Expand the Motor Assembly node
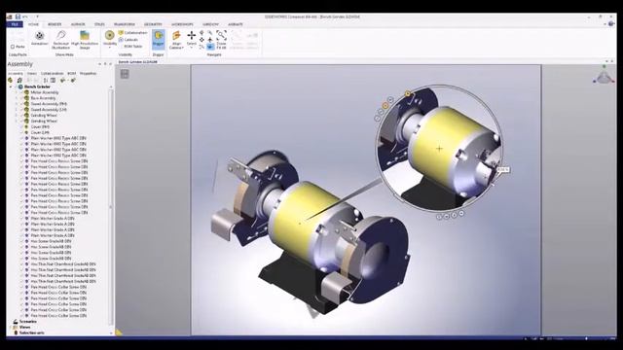 17,92
